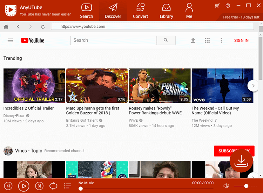
Task: Click the SIGN IN link
Action: tap(241, 40)
